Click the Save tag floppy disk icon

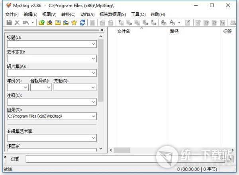coord(9,23)
